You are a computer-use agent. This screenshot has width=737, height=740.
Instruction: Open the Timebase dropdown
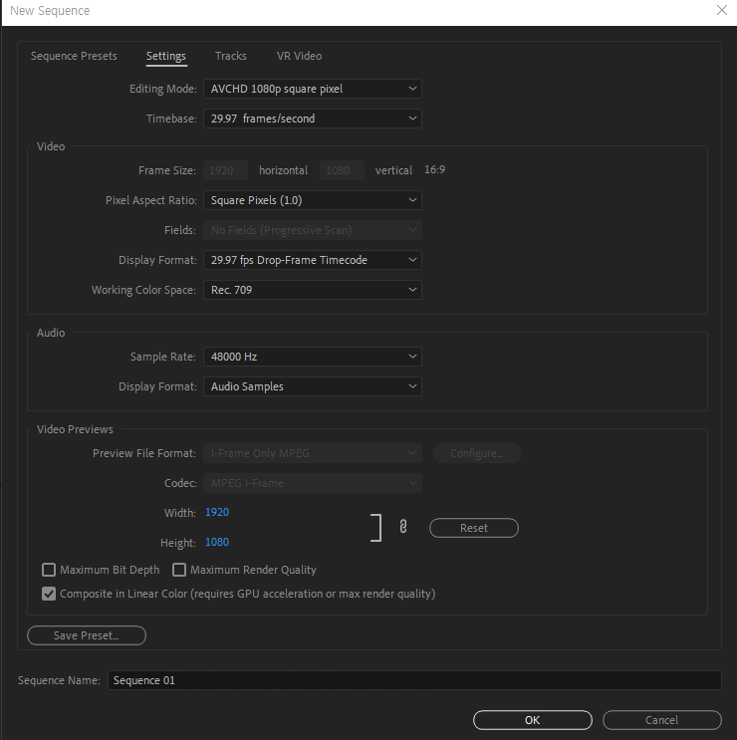[313, 119]
